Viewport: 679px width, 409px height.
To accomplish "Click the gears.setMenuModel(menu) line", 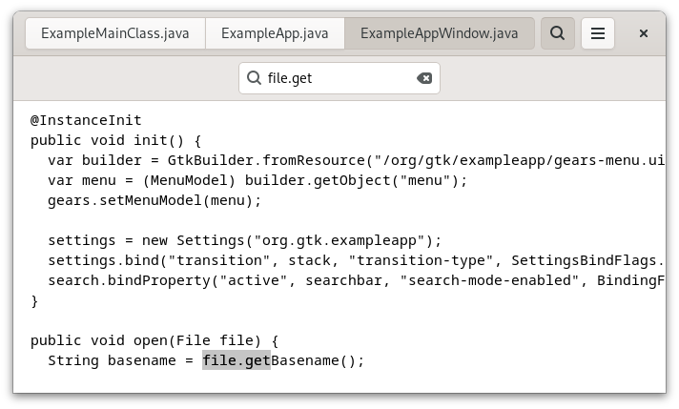I will [154, 200].
